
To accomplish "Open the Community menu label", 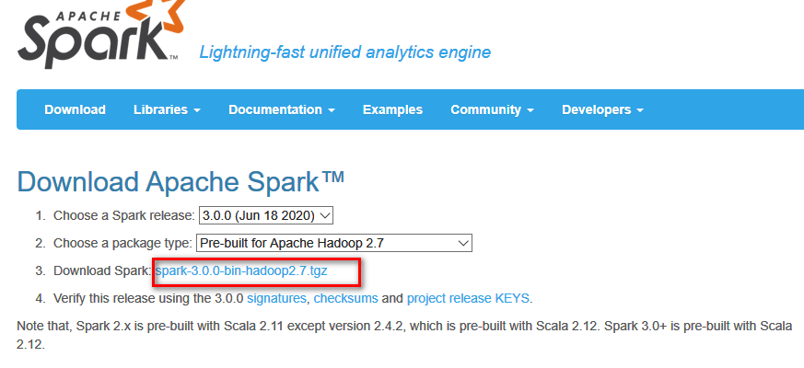I will click(x=485, y=109).
